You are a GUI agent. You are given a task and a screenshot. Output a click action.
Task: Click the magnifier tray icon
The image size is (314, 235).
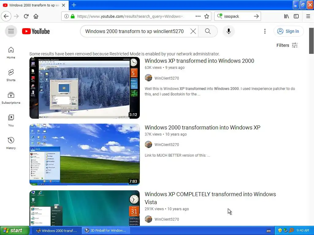[x=291, y=230]
